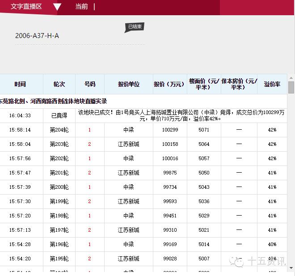Click the 第199轮 round cell
Screen dimensions: 295x276
[x=59, y=201]
